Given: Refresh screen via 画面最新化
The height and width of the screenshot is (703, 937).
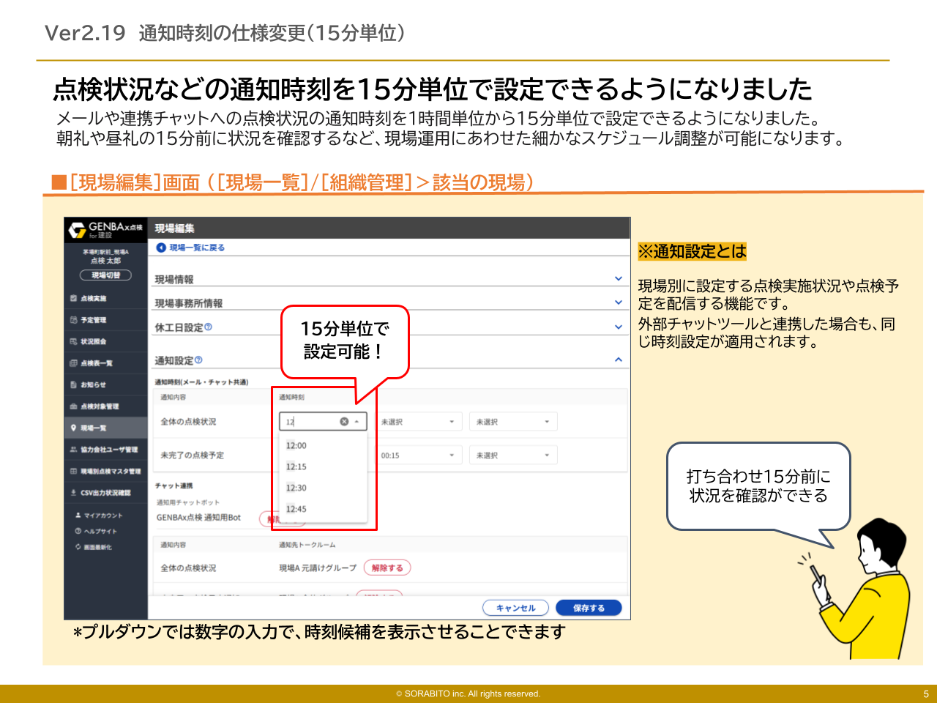Looking at the screenshot, I should point(97,547).
